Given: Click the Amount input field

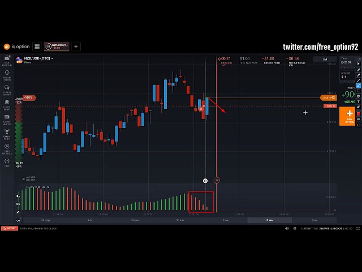Looking at the screenshot, I should click(347, 76).
